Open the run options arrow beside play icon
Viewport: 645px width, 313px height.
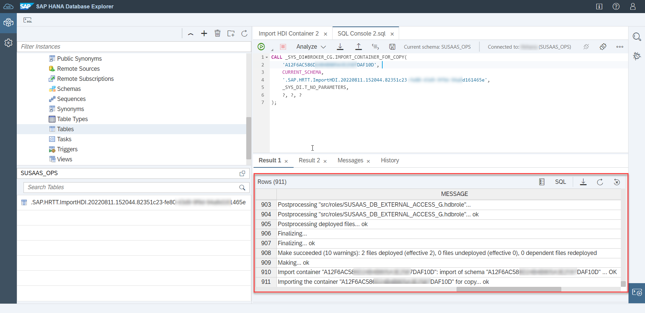click(272, 50)
